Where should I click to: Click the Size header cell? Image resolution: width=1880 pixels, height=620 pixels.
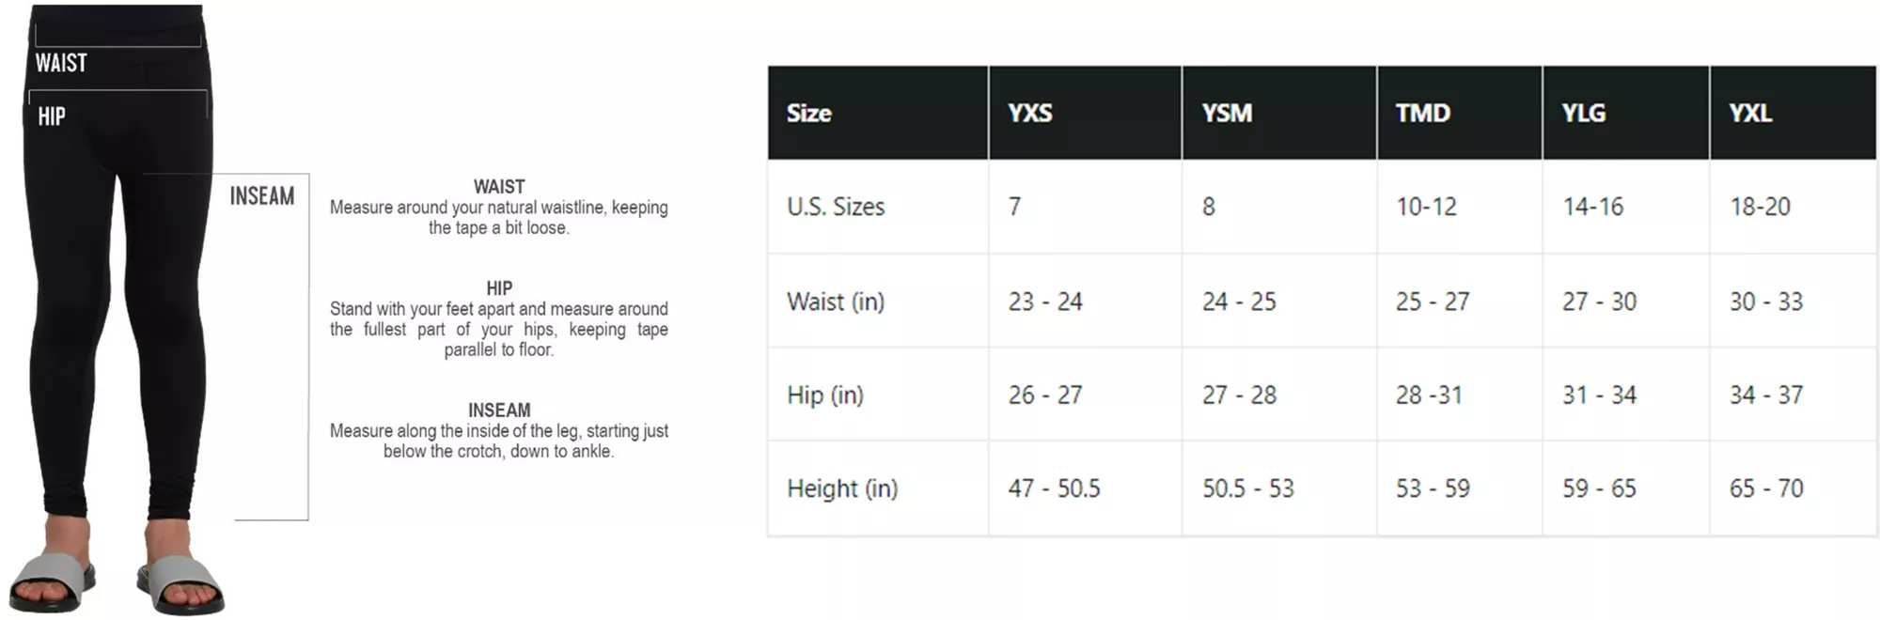[809, 114]
